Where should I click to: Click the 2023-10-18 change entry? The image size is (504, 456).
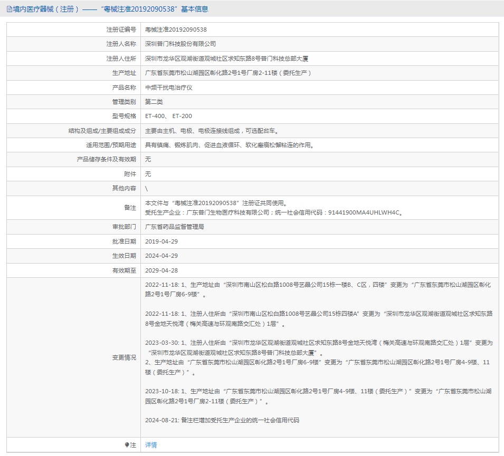318,396
